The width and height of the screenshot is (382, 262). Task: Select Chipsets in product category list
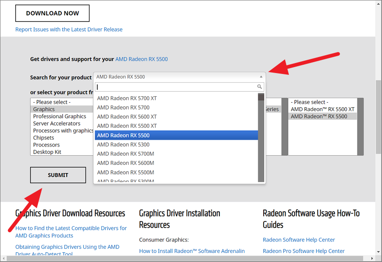pos(43,138)
